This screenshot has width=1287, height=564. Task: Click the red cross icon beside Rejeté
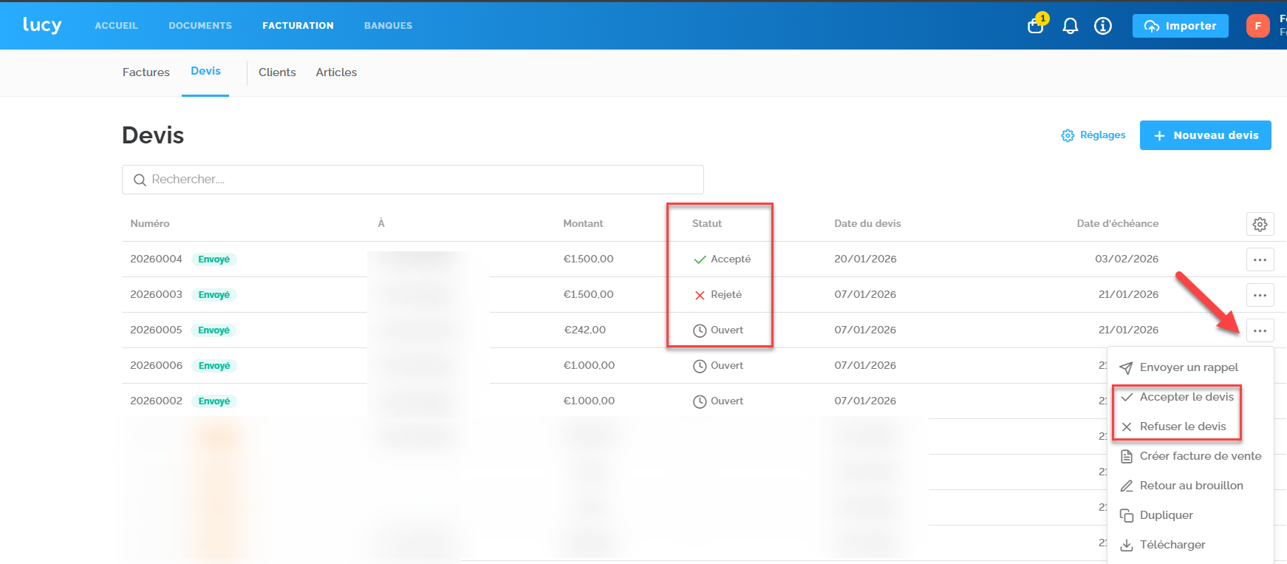700,295
